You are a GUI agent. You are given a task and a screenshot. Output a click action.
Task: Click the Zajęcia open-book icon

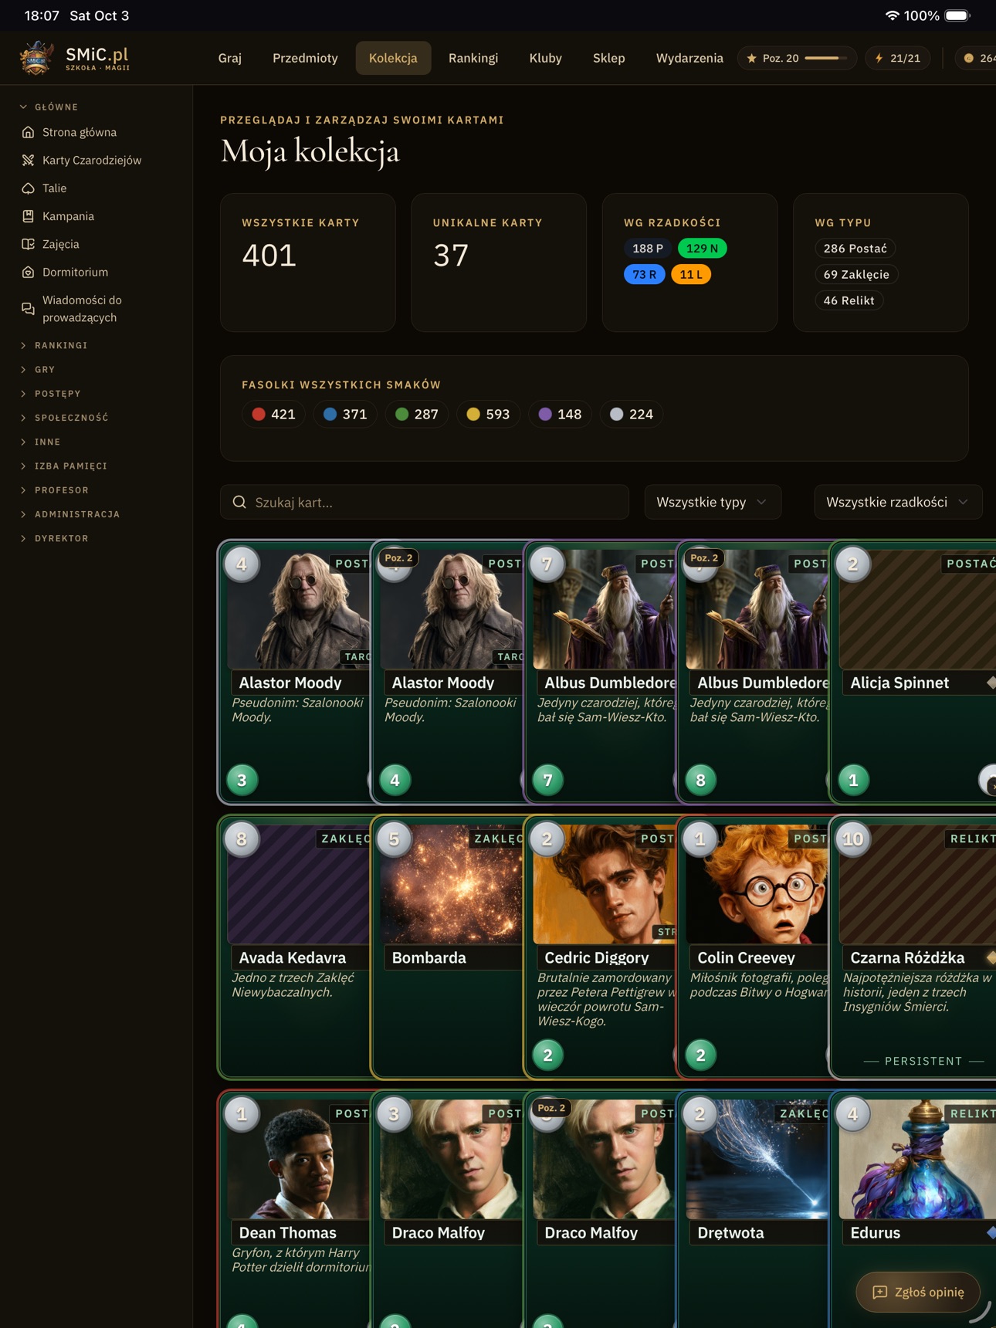coord(28,244)
